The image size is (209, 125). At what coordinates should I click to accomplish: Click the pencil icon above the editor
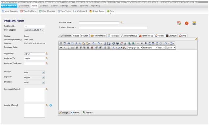tap(196, 39)
